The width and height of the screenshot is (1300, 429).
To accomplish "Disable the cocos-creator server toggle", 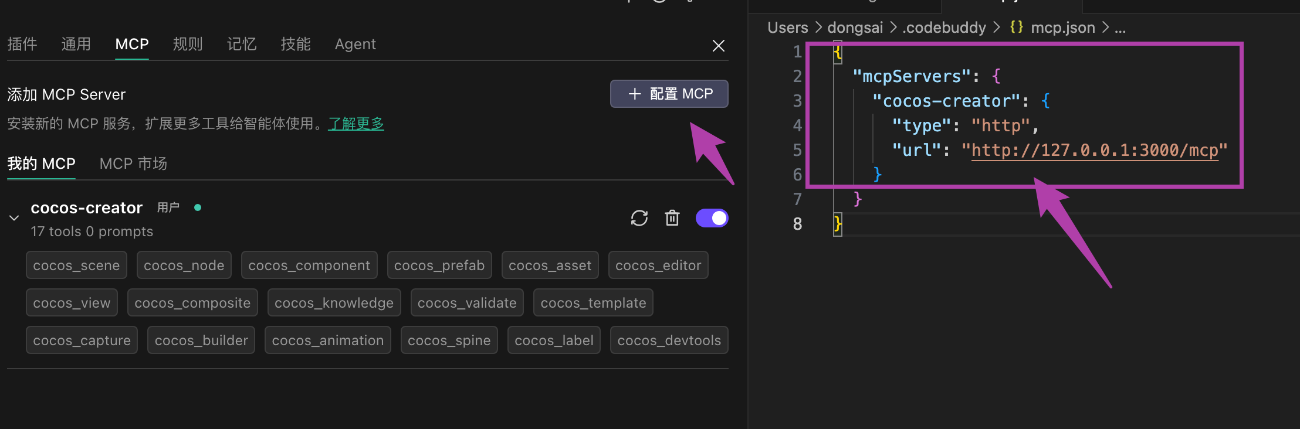I will click(x=712, y=218).
